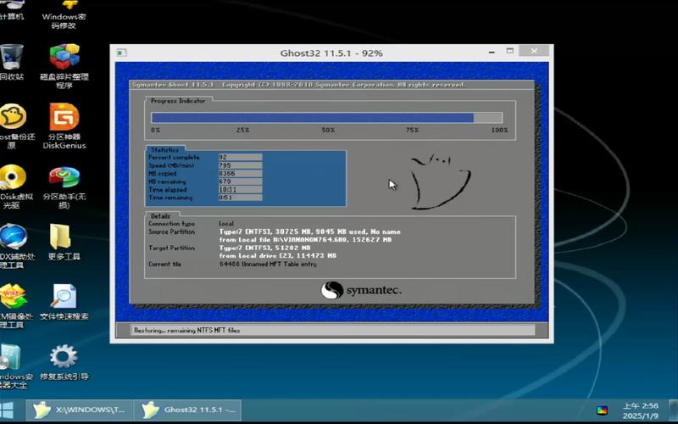The height and width of the screenshot is (424, 678).
Task: Open the DiskGenius partition tool icon
Action: [64, 126]
